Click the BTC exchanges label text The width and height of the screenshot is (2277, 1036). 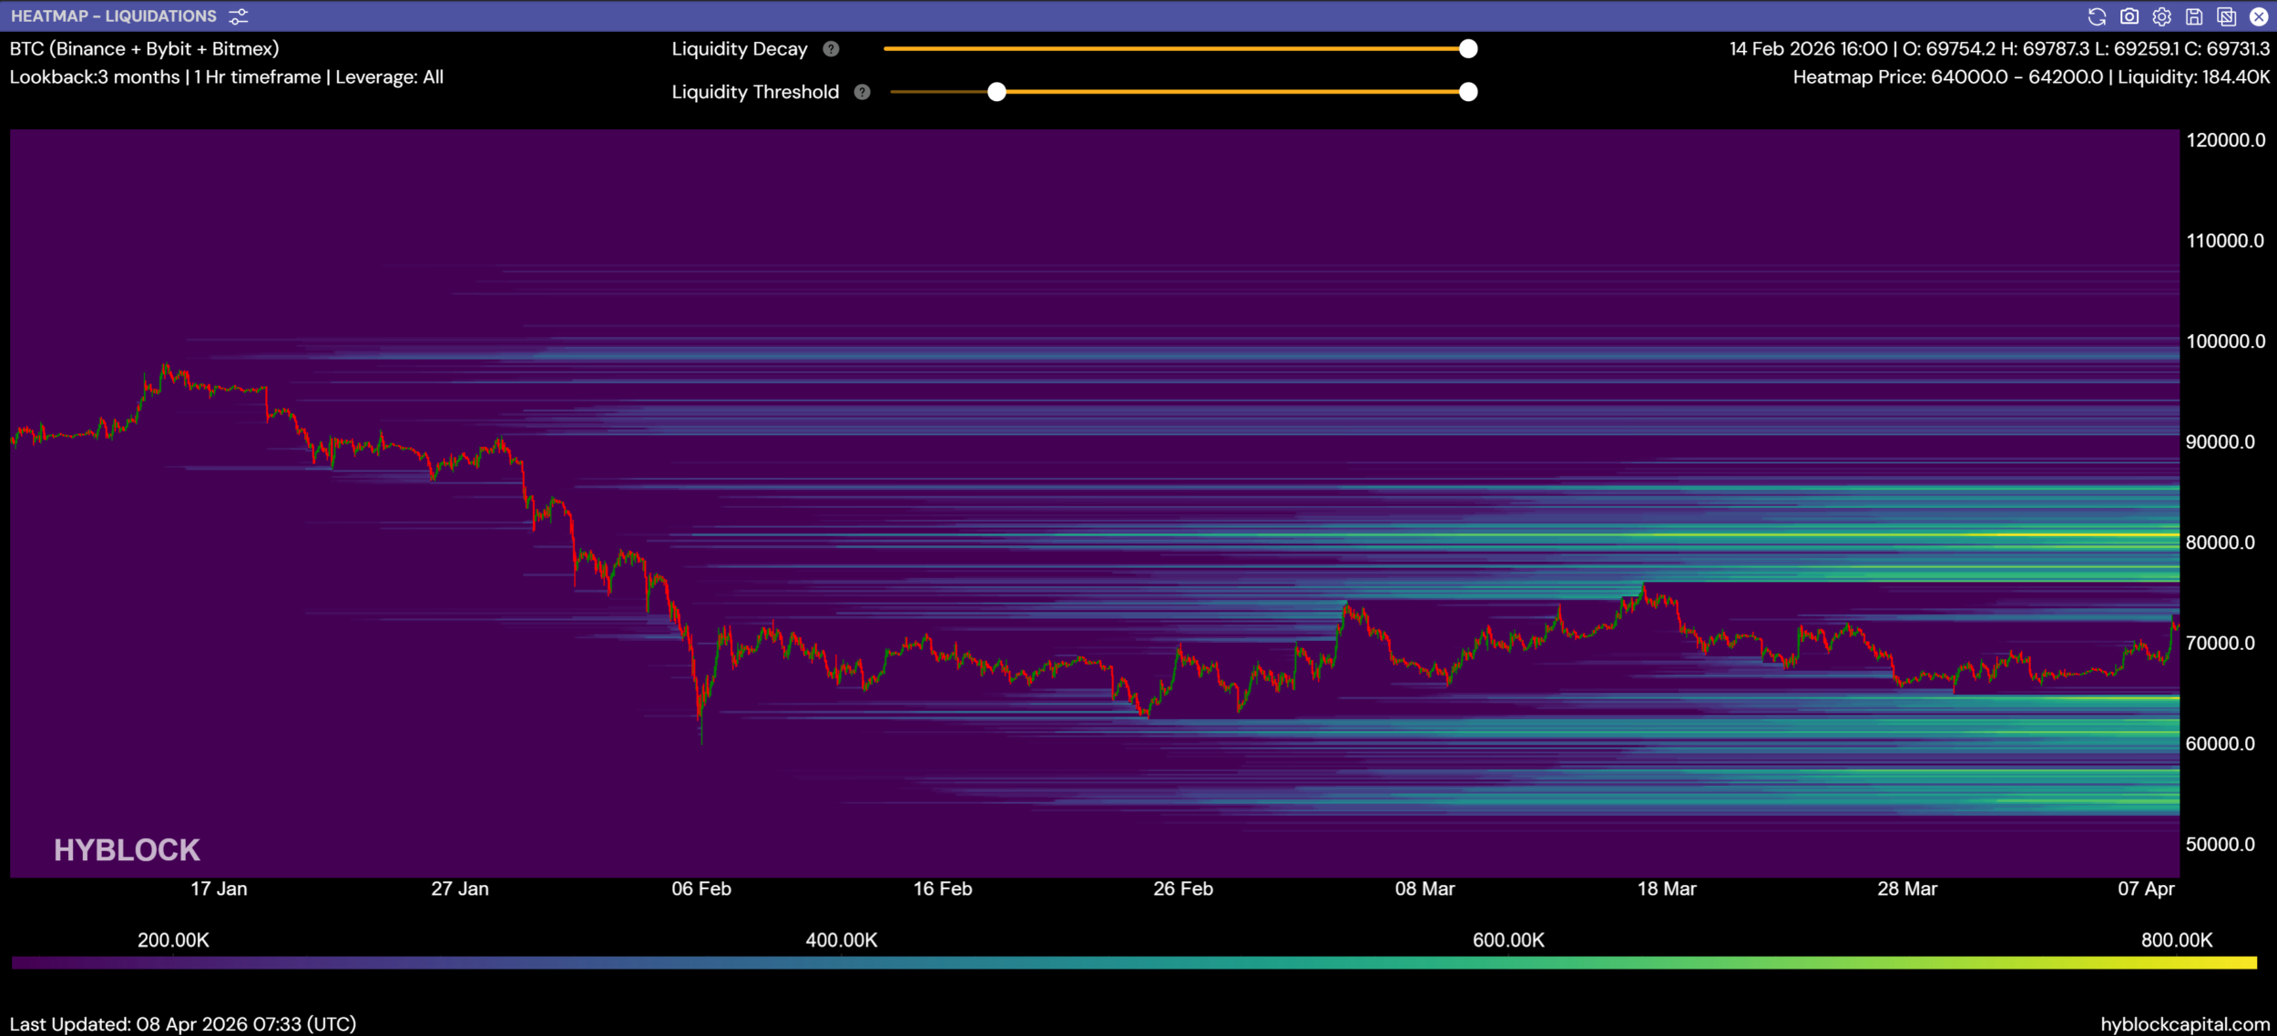click(144, 49)
